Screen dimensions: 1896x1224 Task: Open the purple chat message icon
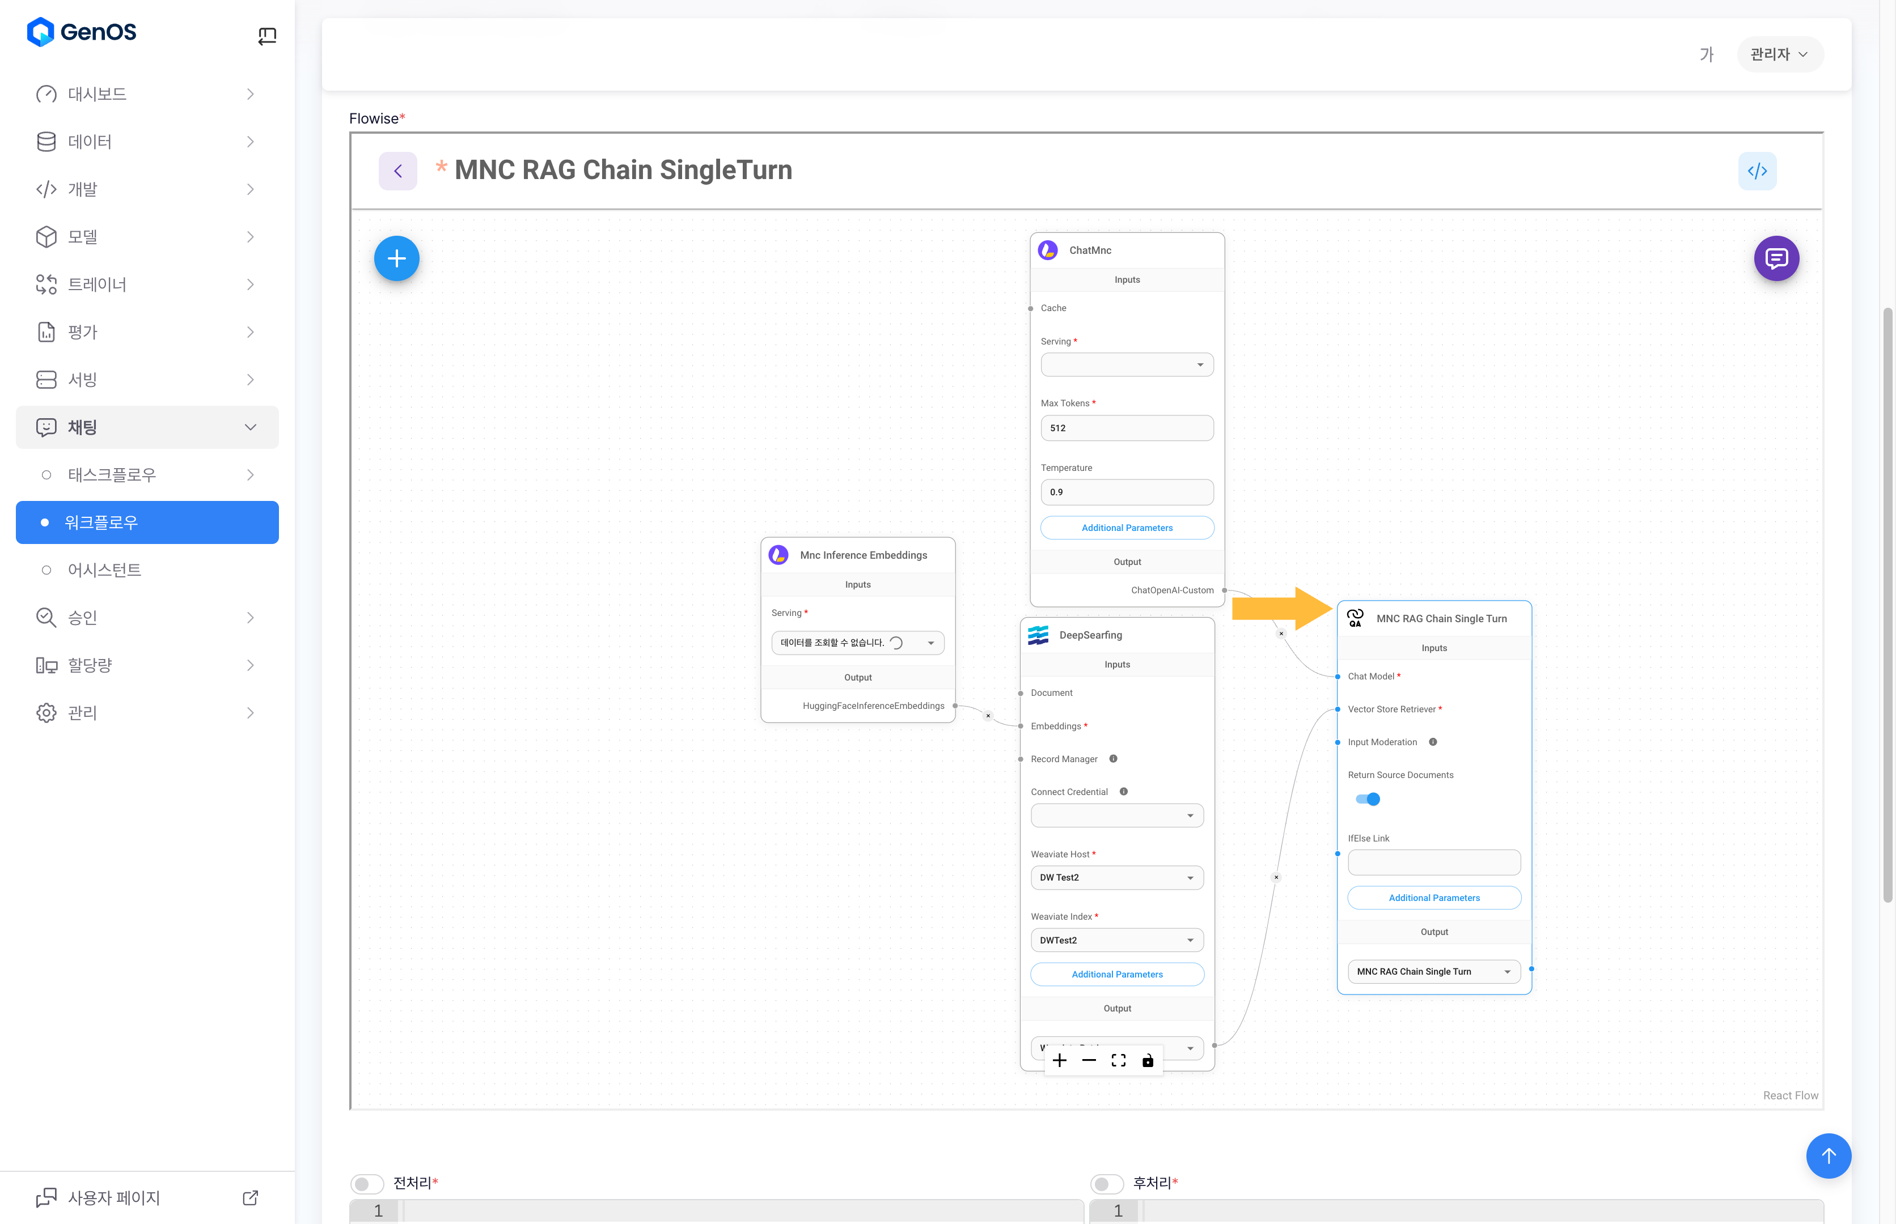[1776, 258]
